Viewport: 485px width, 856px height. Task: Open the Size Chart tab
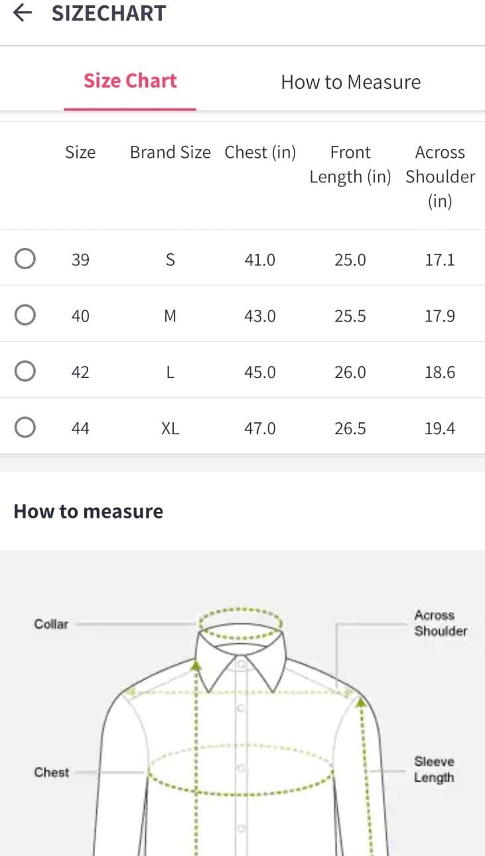(130, 81)
